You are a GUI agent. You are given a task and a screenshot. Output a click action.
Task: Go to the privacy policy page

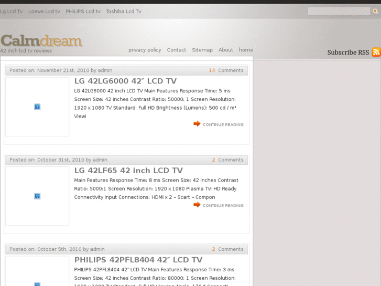click(x=145, y=50)
